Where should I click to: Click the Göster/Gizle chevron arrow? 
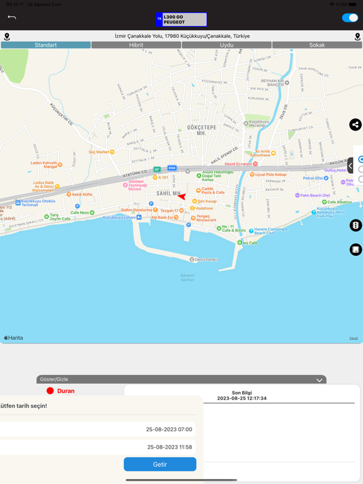click(319, 380)
